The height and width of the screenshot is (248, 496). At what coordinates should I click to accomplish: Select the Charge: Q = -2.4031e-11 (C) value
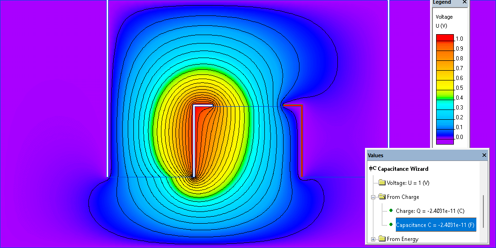point(430,211)
